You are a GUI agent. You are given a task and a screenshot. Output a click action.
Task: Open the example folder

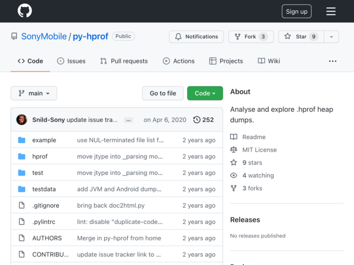pyautogui.click(x=44, y=140)
